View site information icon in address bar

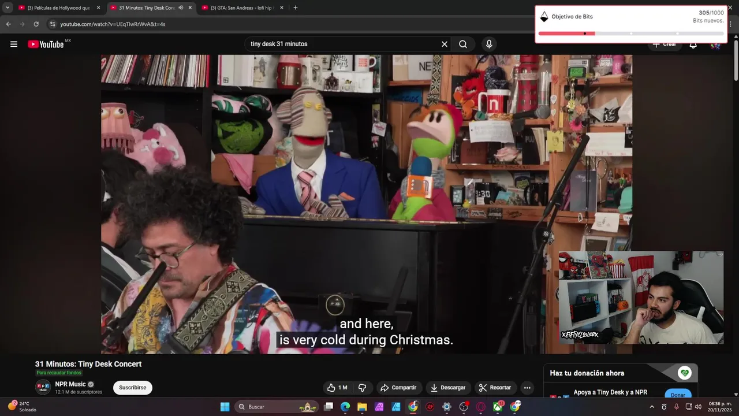pos(53,24)
